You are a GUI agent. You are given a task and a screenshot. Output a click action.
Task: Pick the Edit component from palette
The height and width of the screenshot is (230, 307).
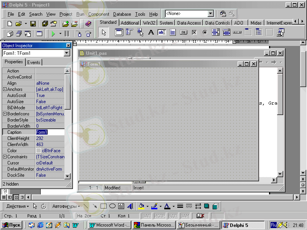click(x=162, y=33)
